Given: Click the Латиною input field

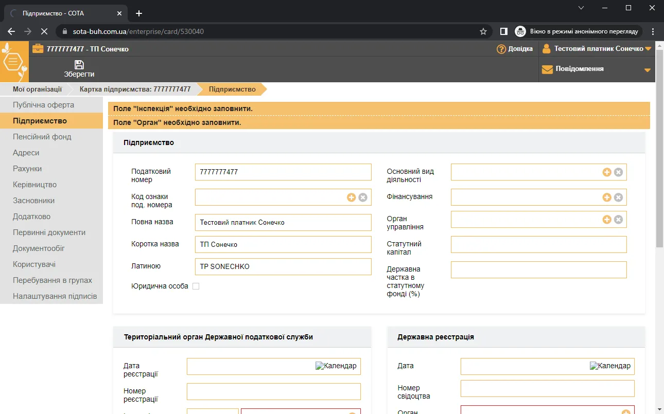Looking at the screenshot, I should click(283, 267).
